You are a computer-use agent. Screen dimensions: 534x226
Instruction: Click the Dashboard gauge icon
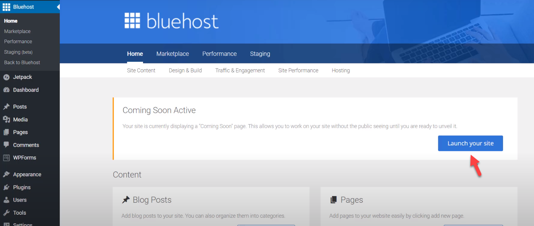(x=6, y=90)
